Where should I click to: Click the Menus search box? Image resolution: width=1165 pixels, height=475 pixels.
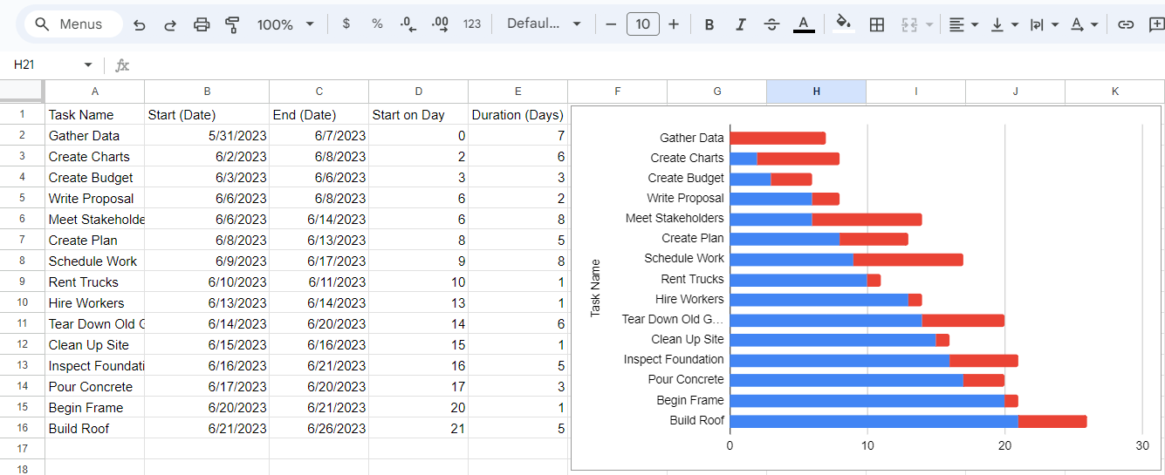73,24
